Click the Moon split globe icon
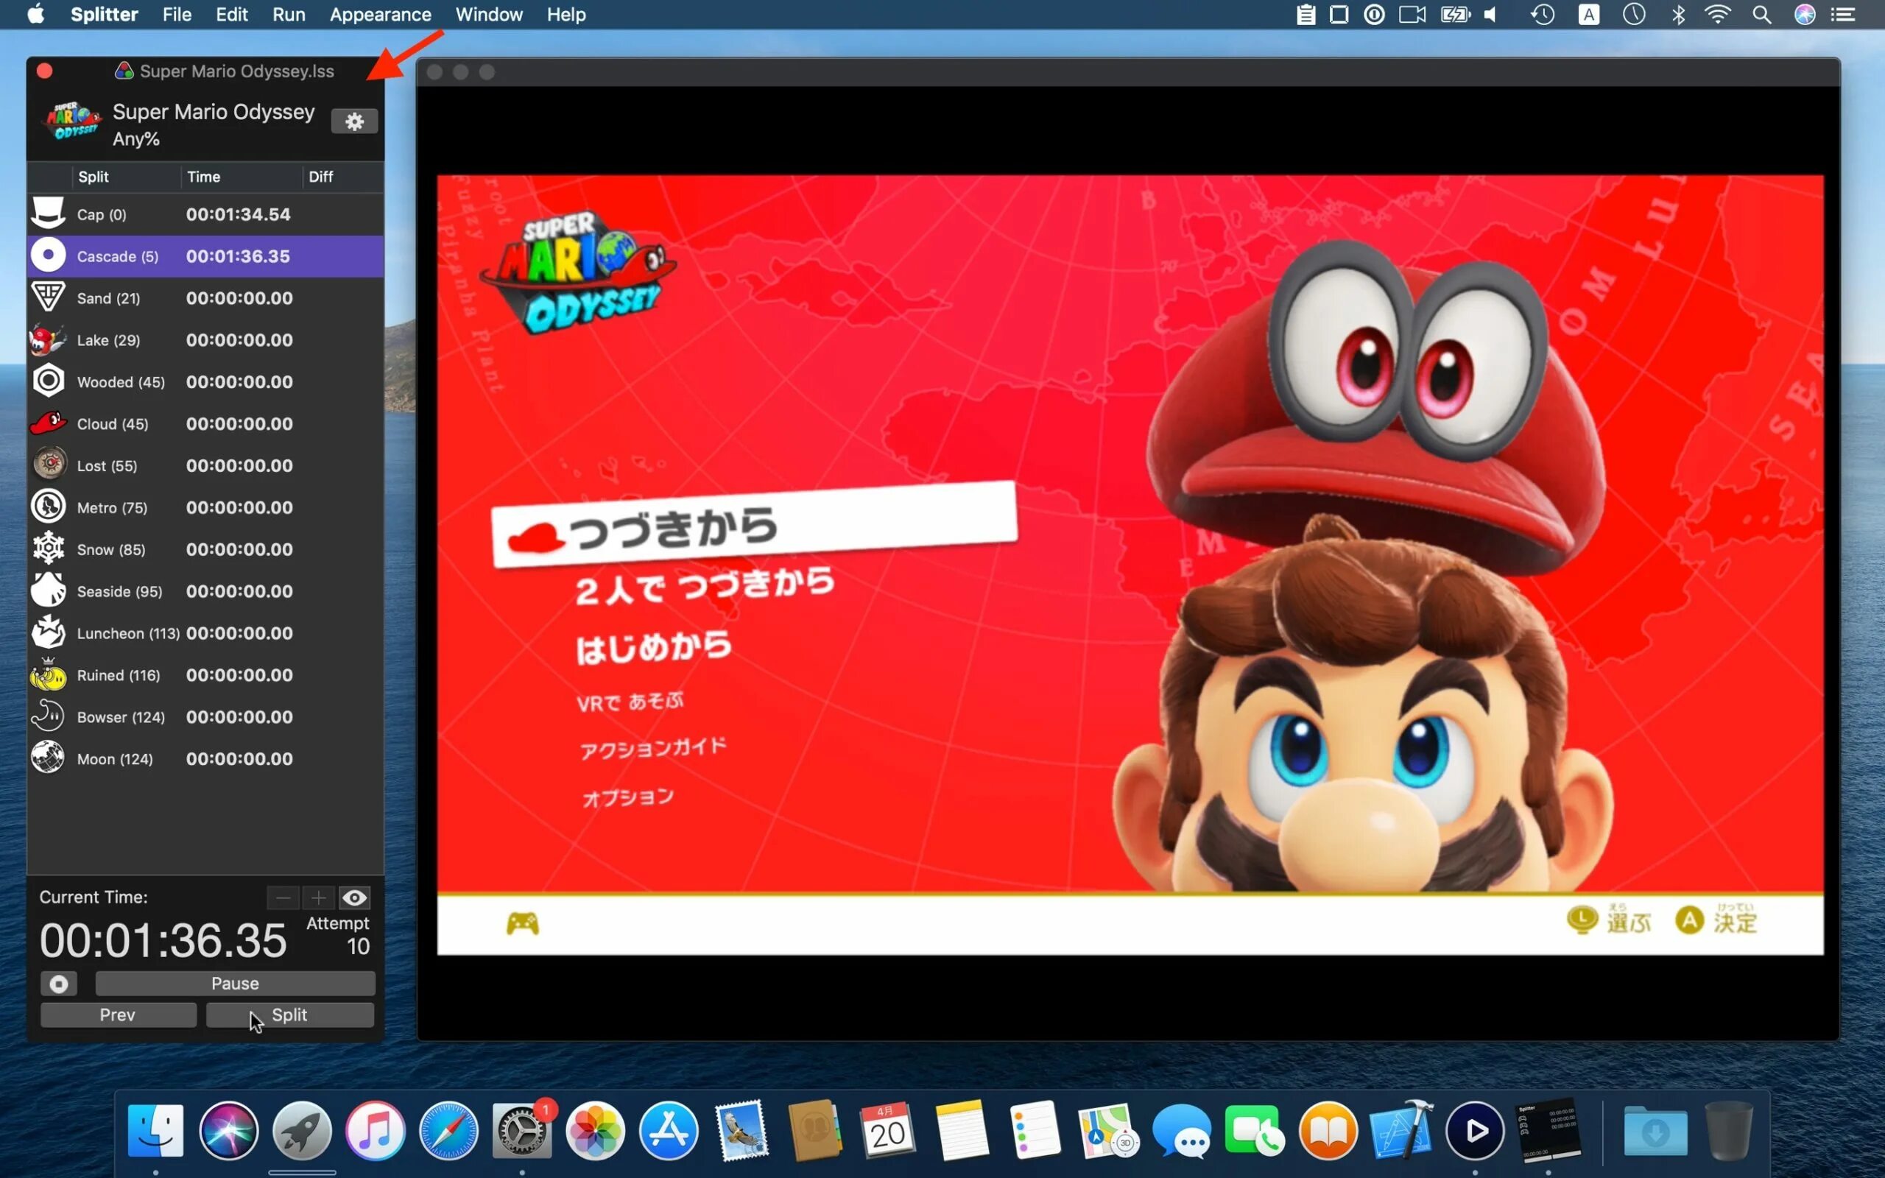The height and width of the screenshot is (1178, 1885). coord(48,758)
